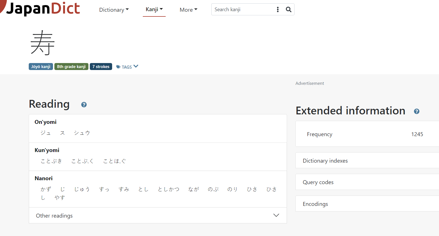
Task: Click the On'yomi heading
Action: tap(45, 122)
